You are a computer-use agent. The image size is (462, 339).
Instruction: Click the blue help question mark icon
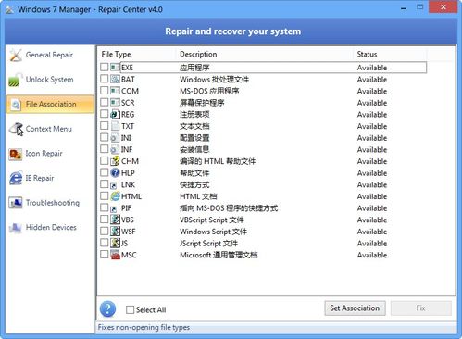(107, 309)
